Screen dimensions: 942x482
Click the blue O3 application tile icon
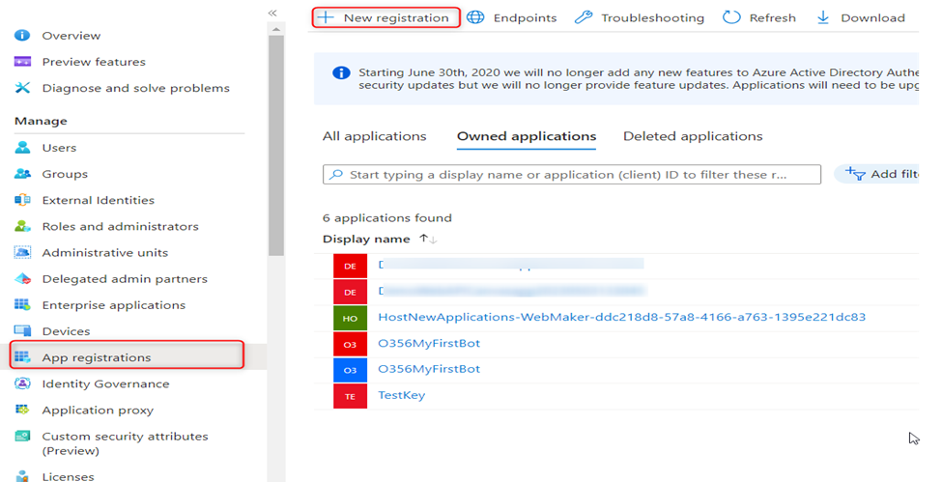(x=351, y=370)
